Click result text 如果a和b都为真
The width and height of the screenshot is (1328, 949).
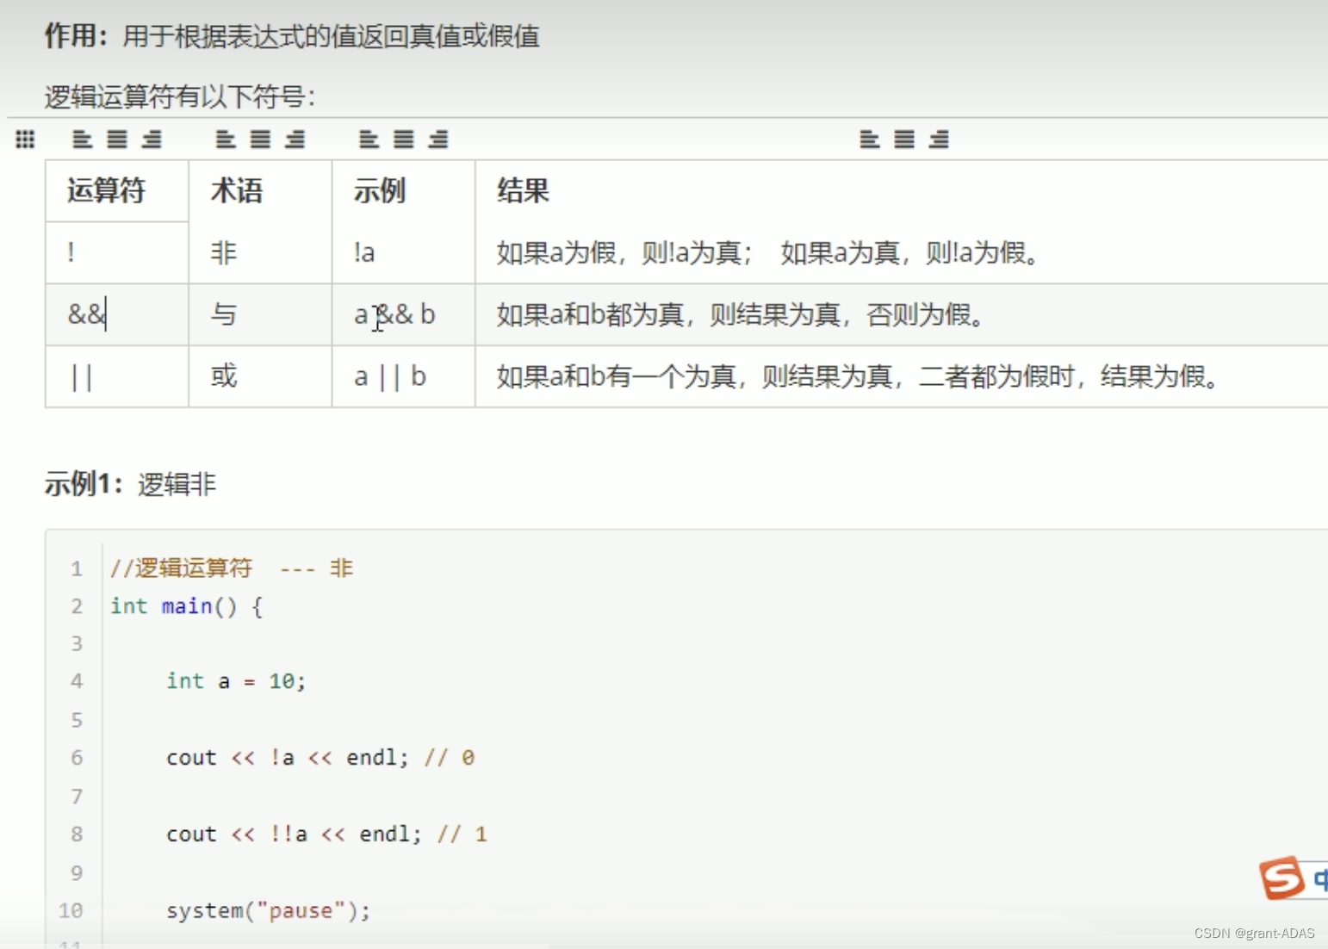(590, 315)
